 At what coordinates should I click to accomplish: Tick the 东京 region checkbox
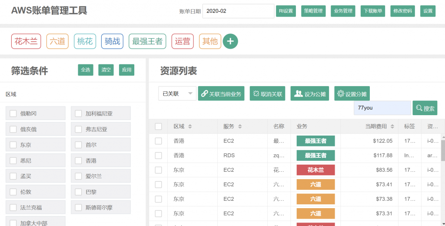pos(13,145)
